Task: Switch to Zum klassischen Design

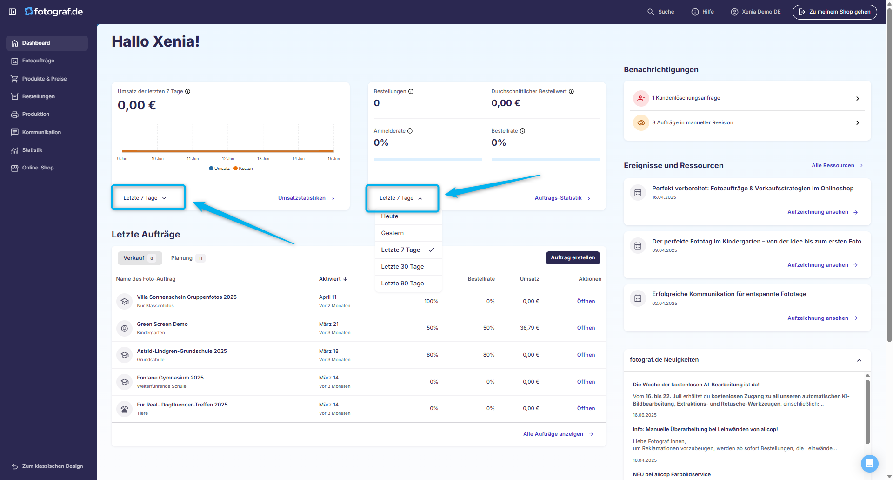Action: [47, 466]
